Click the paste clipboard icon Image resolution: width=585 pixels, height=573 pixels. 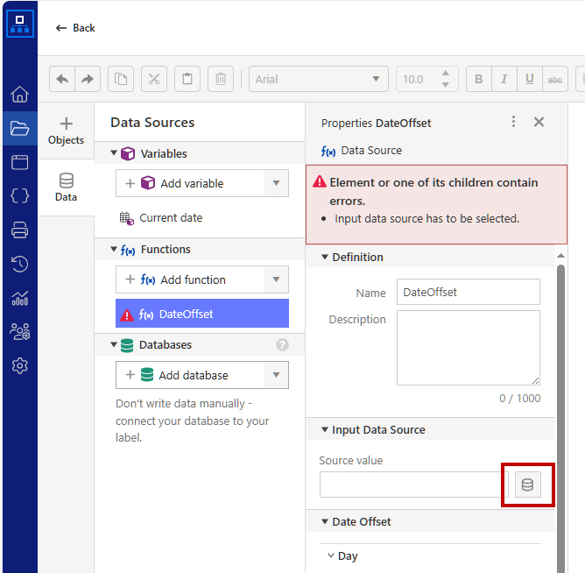[187, 79]
